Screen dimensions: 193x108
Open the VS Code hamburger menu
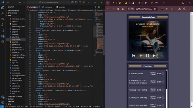(x=7, y=3)
